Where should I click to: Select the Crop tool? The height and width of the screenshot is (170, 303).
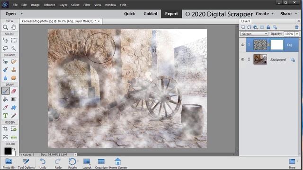(5, 129)
